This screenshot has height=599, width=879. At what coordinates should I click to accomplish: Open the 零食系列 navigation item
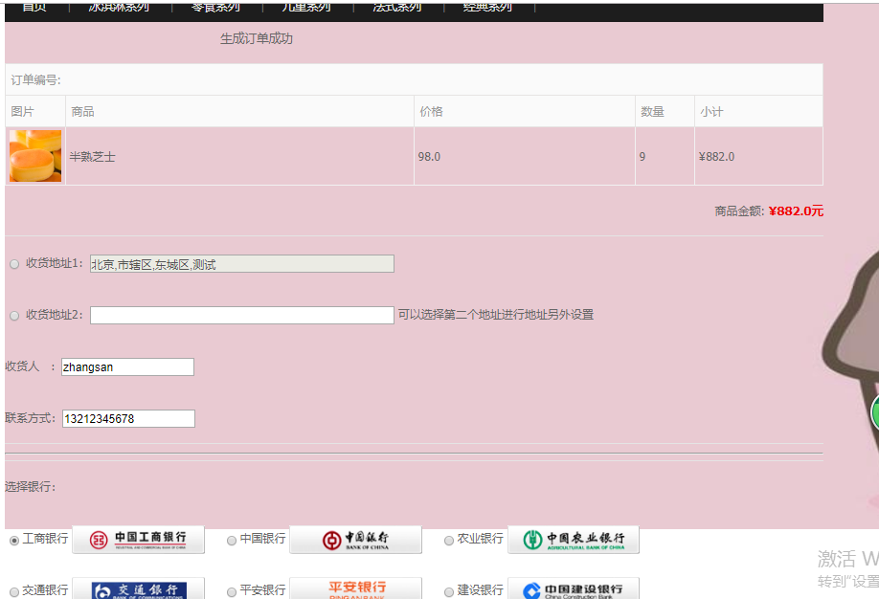tap(215, 7)
